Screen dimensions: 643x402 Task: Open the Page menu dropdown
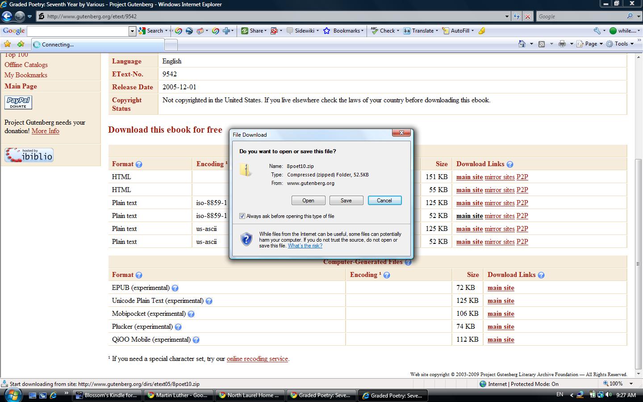601,44
